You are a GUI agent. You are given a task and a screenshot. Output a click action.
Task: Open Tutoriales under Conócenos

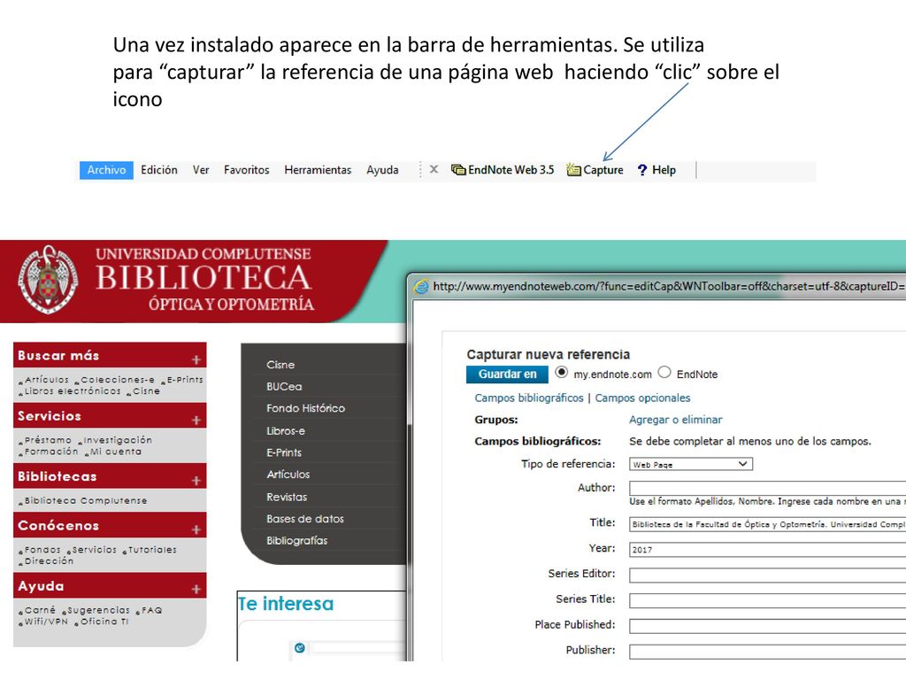152,550
